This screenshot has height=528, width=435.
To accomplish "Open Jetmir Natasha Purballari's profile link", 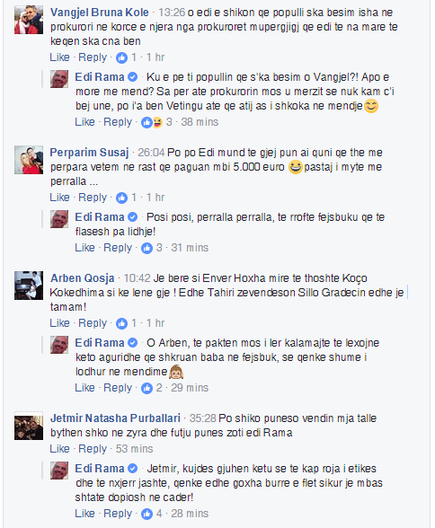I will [x=115, y=418].
